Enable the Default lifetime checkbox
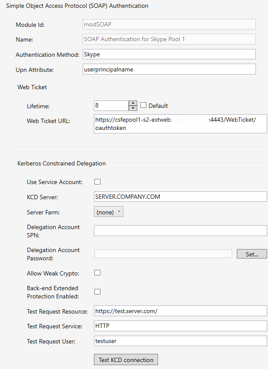This screenshot has height=369, width=268. tap(143, 105)
